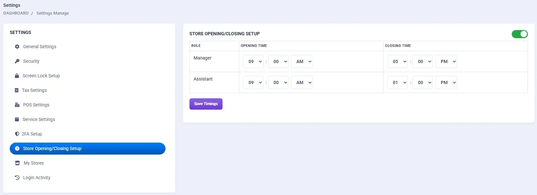Open Manager closing minutes dropdown
Image resolution: width=537 pixels, height=195 pixels.
point(422,61)
